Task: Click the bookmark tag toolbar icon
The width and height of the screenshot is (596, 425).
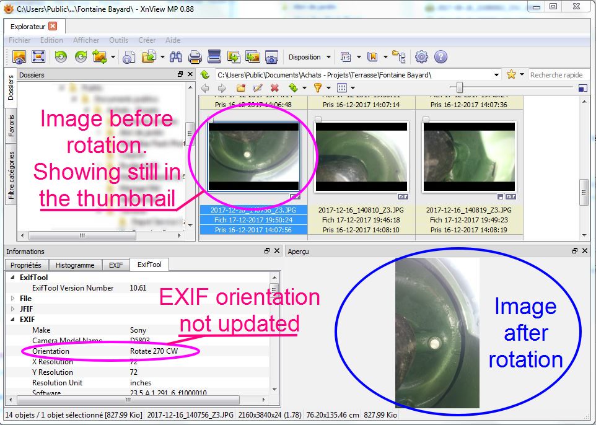Action: [372, 57]
